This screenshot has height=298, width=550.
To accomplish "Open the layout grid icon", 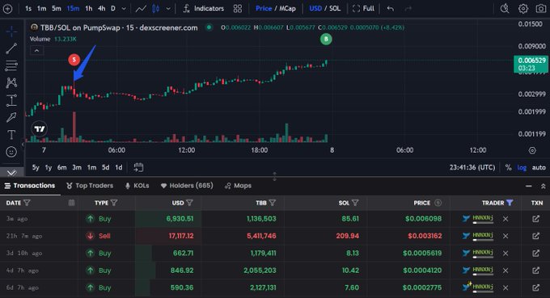I will 238,9.
